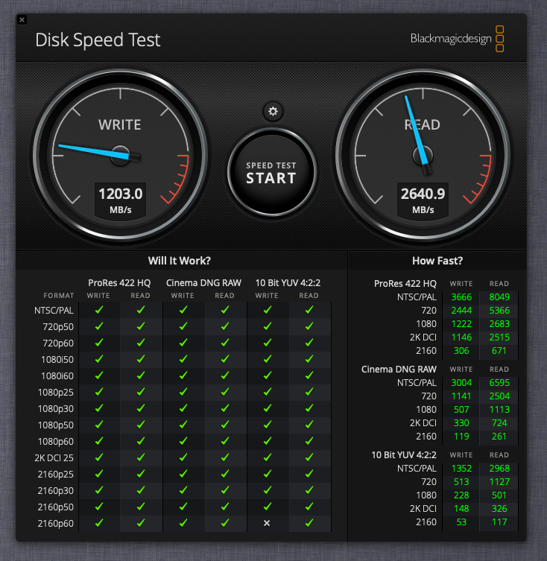
Task: Click the Cinema DNG NTSC/PAL write value 3004
Action: (461, 383)
